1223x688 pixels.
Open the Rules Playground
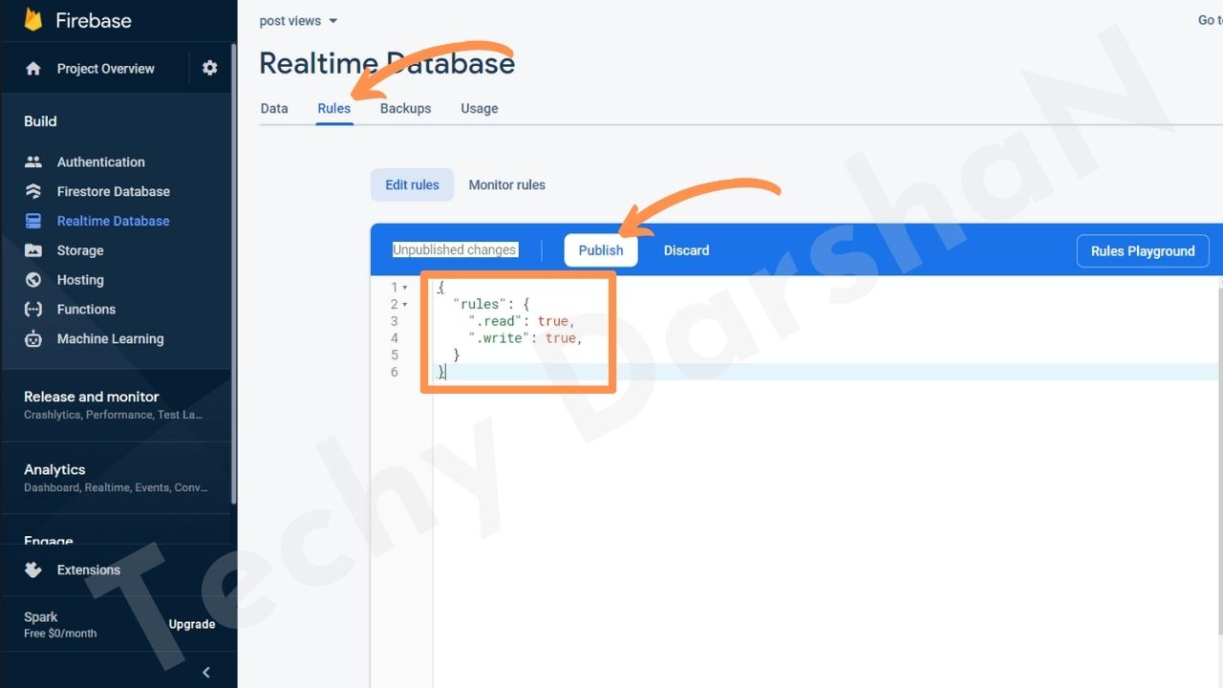tap(1143, 251)
